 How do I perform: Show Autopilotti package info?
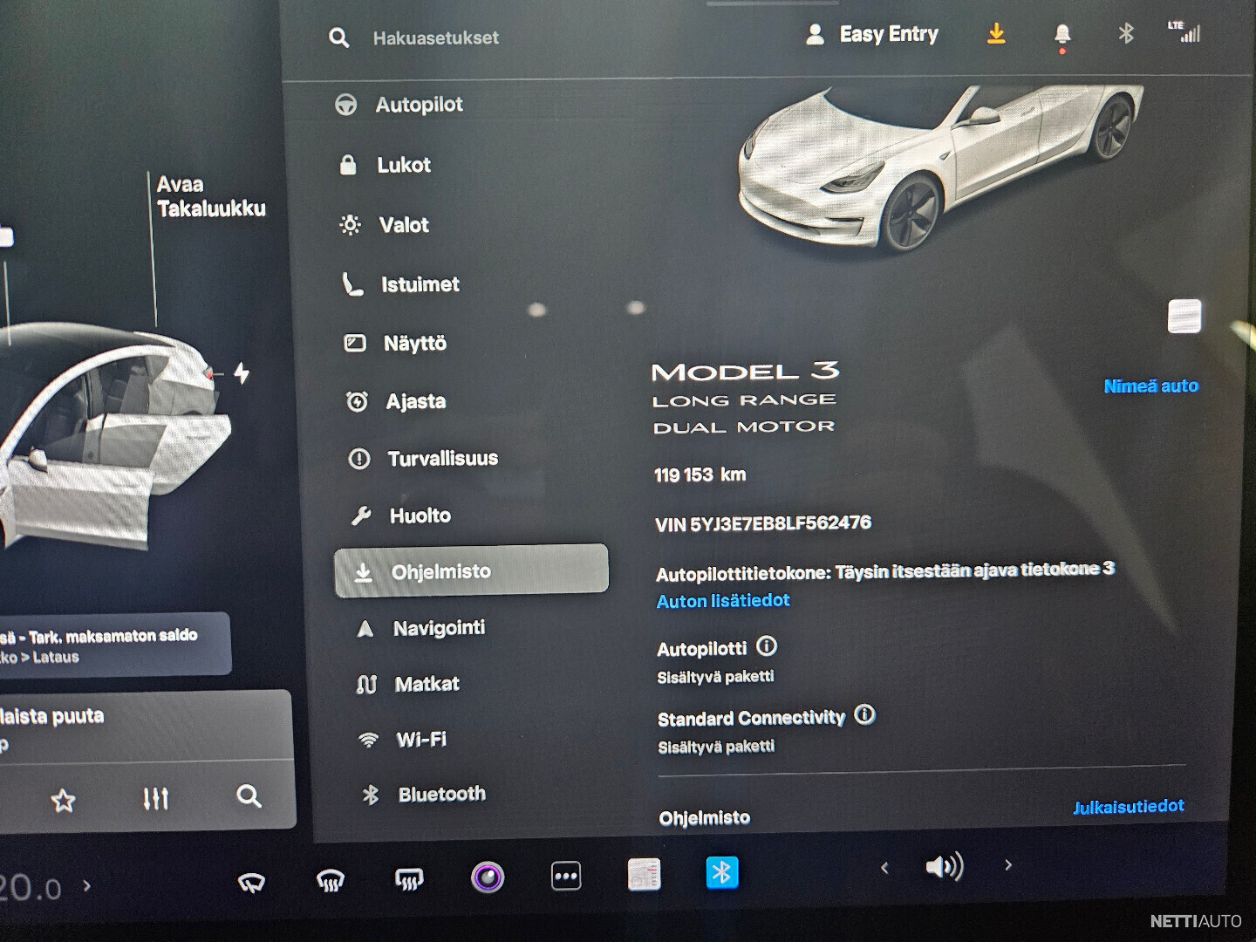[767, 646]
